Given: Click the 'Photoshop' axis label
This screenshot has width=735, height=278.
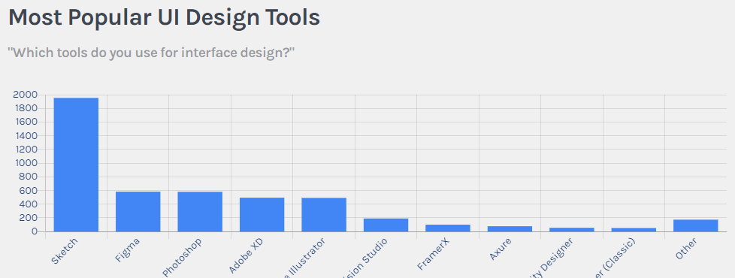Looking at the screenshot, I should pyautogui.click(x=182, y=258).
